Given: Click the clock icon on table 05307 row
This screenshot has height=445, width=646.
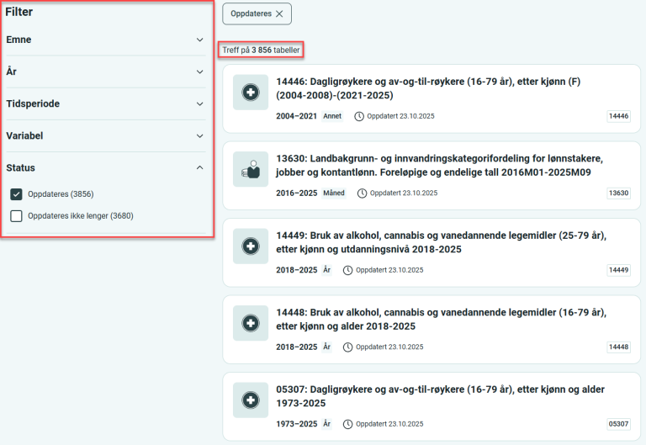Looking at the screenshot, I should point(348,424).
